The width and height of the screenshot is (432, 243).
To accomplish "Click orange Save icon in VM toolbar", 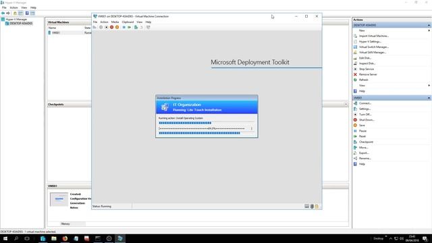I will 117,27.
